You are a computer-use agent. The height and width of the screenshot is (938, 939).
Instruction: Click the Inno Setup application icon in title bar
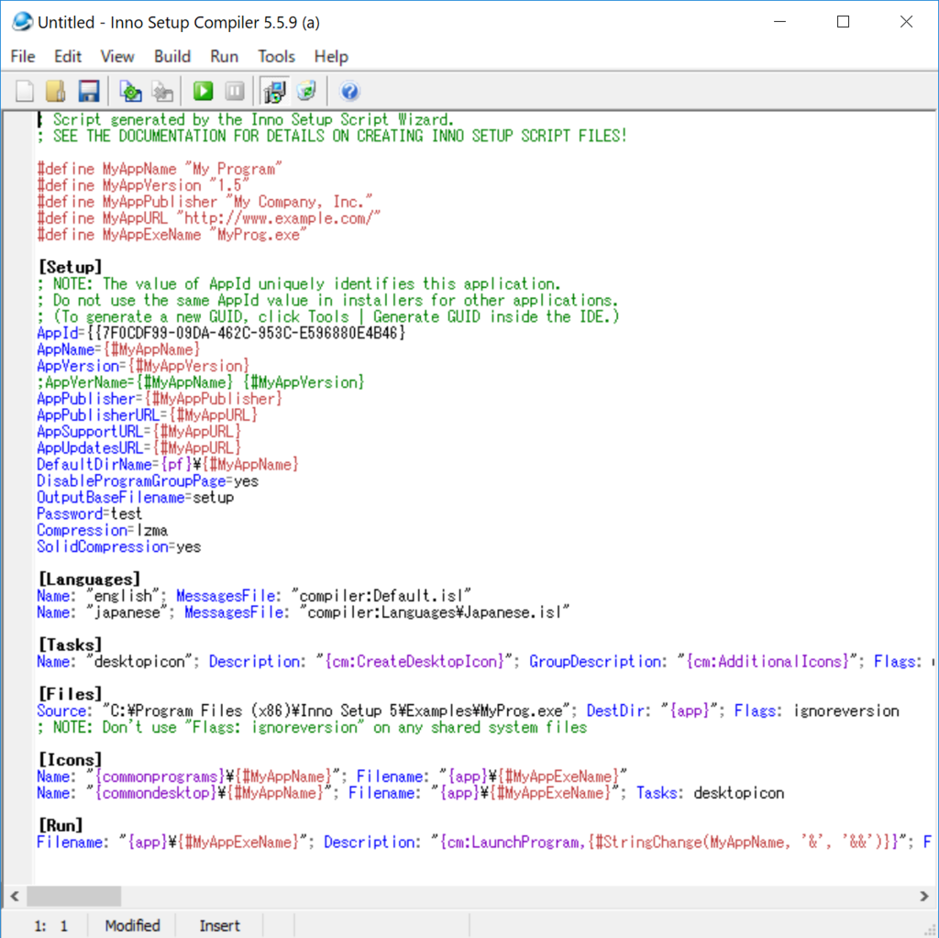coord(22,22)
